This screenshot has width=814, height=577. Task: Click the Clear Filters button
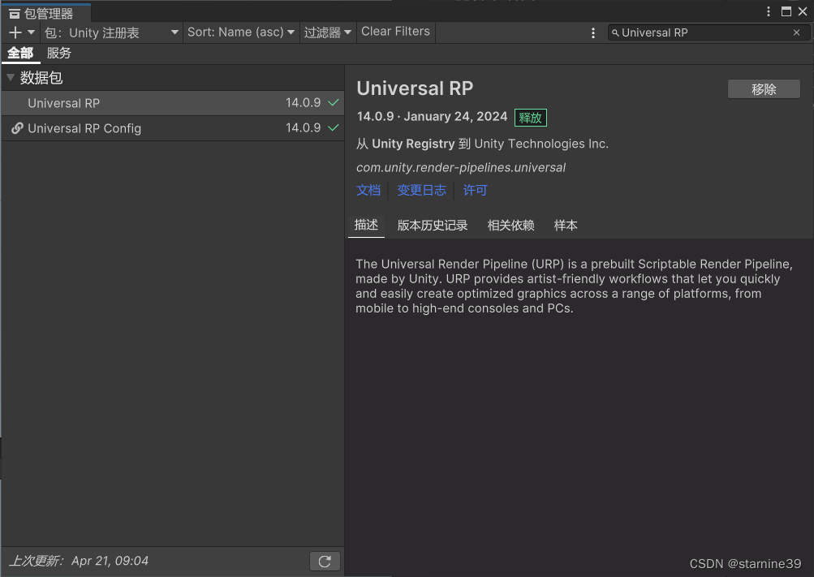click(x=395, y=32)
